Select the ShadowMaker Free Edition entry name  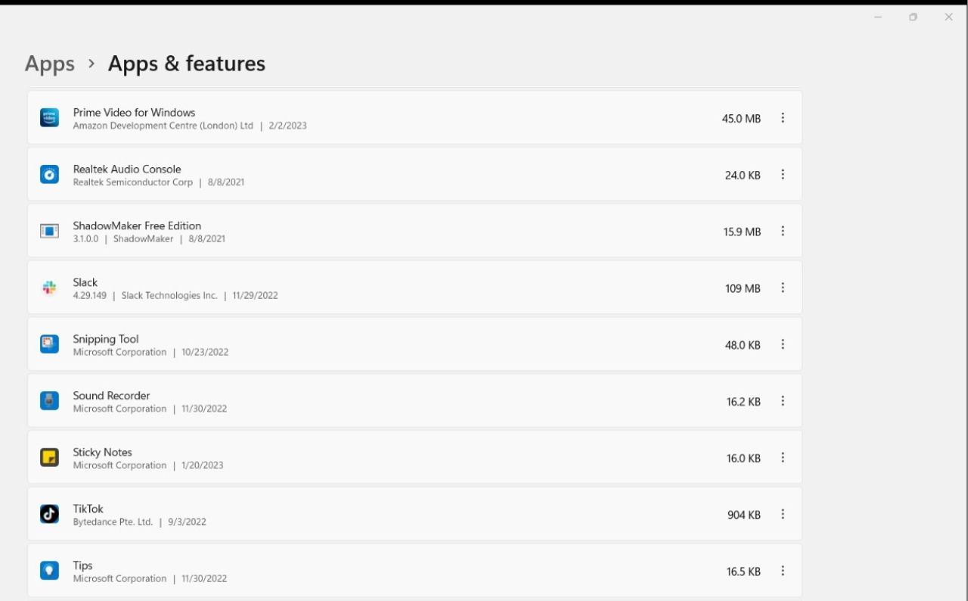pyautogui.click(x=137, y=226)
